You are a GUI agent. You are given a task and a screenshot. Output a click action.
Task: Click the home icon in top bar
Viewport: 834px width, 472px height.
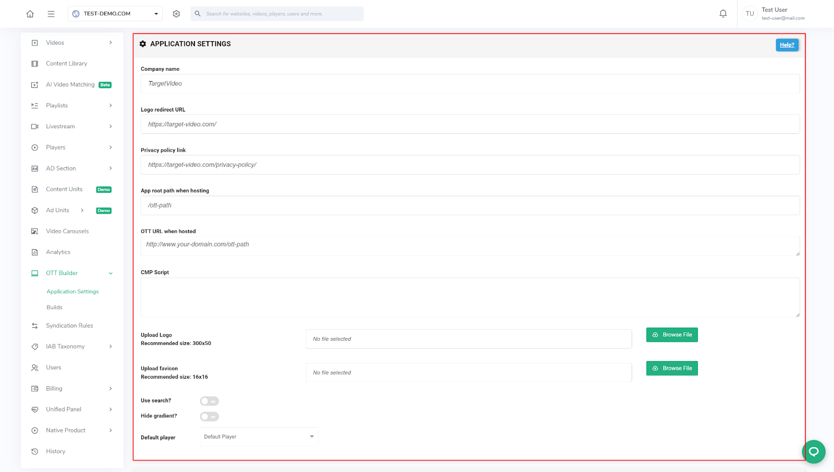point(30,14)
